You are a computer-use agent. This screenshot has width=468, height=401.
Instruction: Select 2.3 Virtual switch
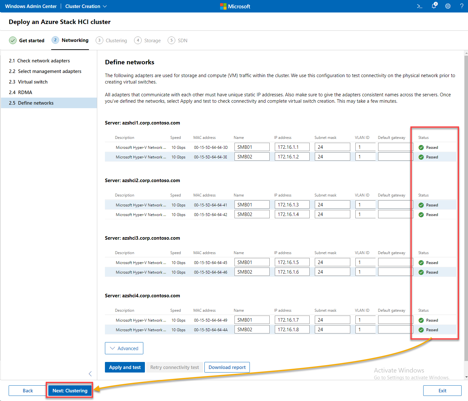(49, 82)
